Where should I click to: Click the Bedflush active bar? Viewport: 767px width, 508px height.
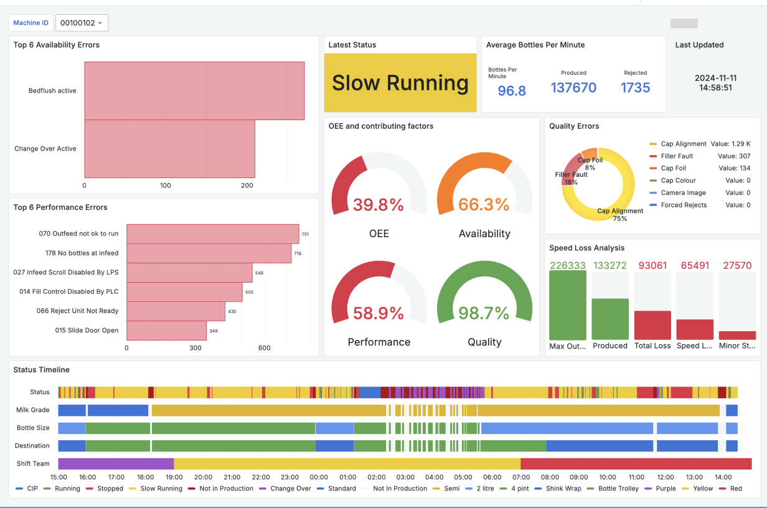click(194, 90)
